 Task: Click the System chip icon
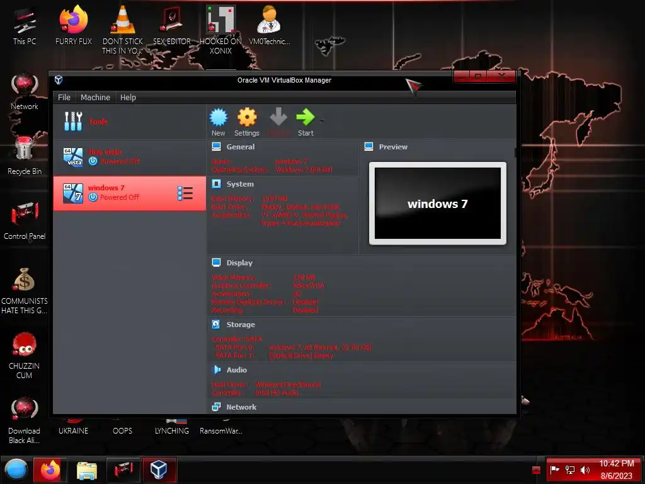pos(217,184)
